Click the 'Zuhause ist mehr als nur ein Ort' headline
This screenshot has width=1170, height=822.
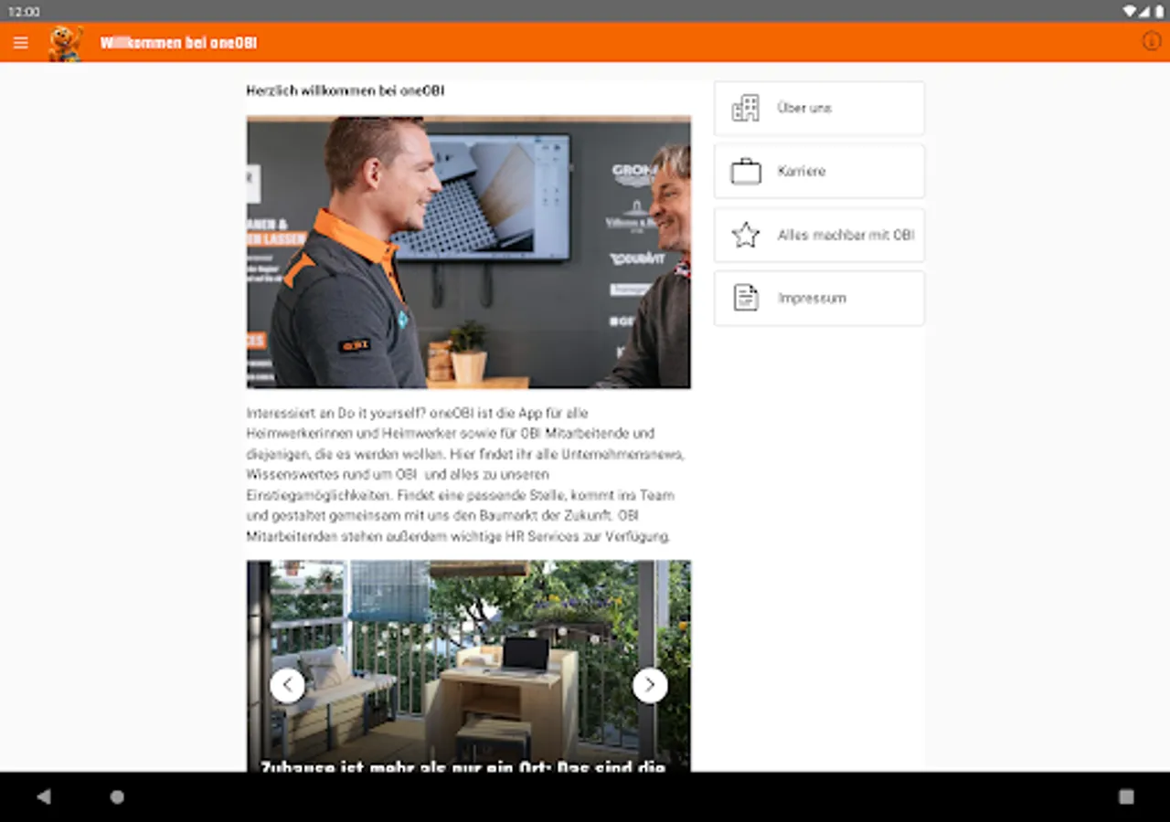[x=463, y=765]
